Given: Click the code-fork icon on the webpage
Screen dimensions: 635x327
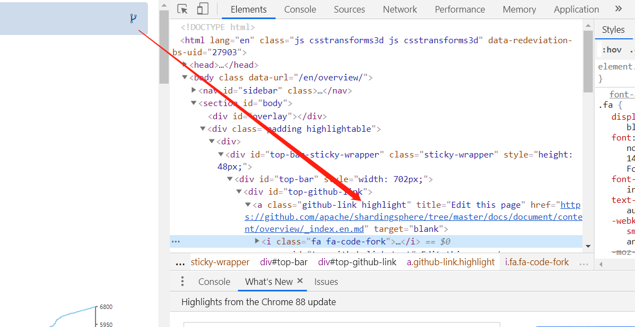Looking at the screenshot, I should coord(133,18).
